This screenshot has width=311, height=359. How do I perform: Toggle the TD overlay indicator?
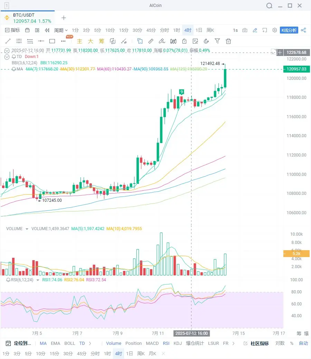(82, 343)
